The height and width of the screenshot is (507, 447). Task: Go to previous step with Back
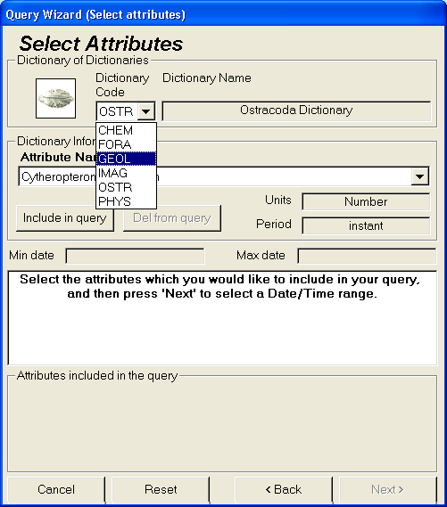coord(284,489)
